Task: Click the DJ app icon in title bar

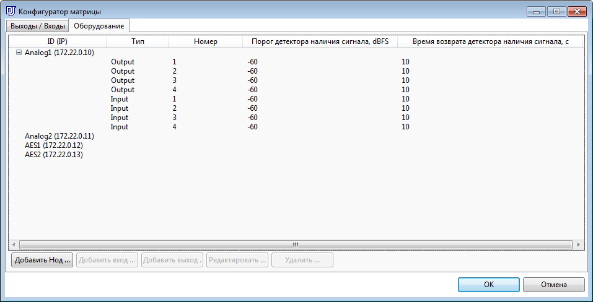Action: [10, 12]
